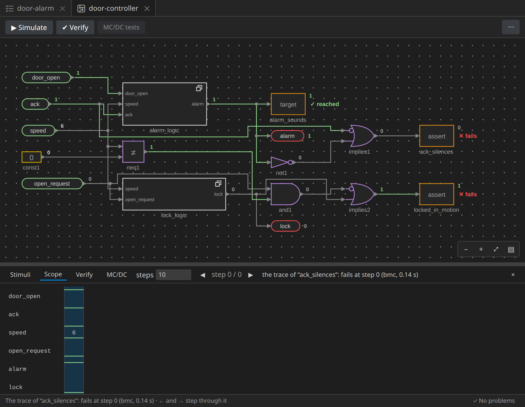
Task: Click the door-controller tab diagram icon
Action: pos(81,9)
